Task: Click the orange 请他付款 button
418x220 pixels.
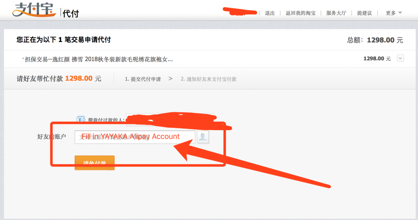Action: 95,163
